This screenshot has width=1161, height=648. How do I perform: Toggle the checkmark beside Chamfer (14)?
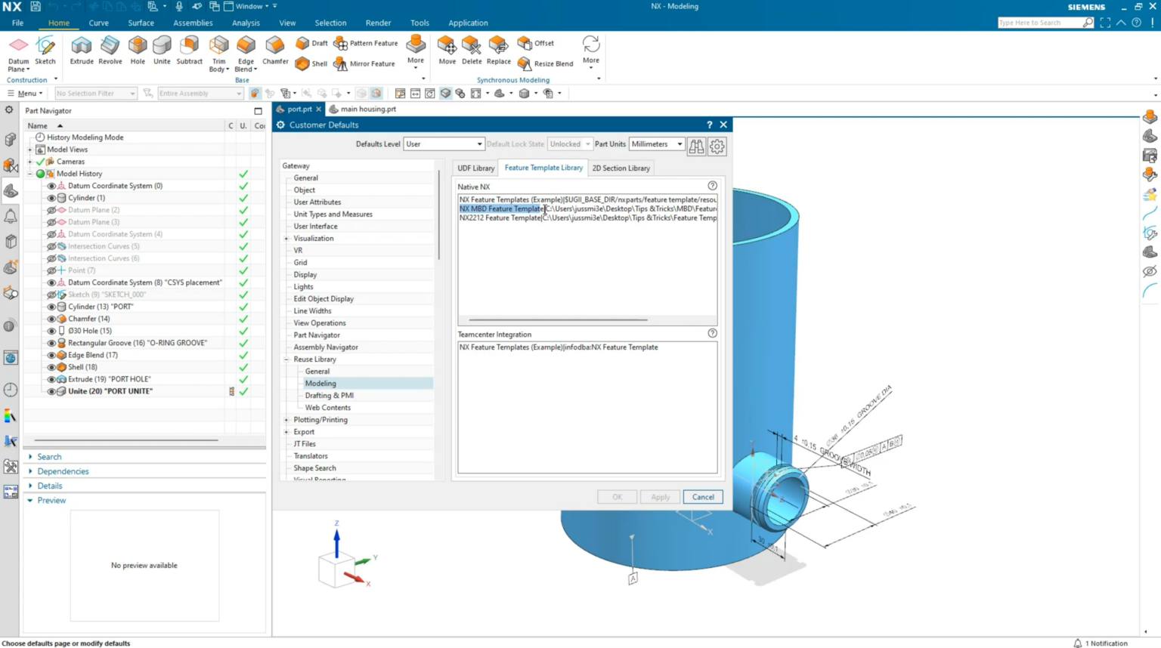coord(243,318)
